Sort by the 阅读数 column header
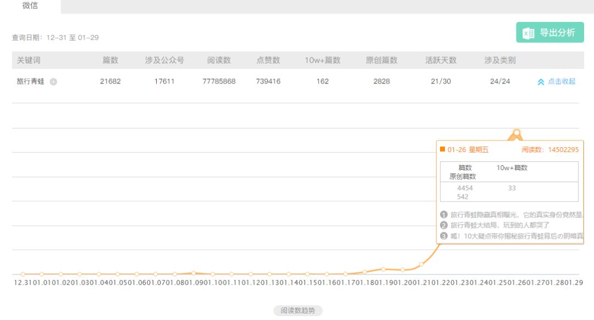This screenshot has width=594, height=320. click(x=219, y=60)
